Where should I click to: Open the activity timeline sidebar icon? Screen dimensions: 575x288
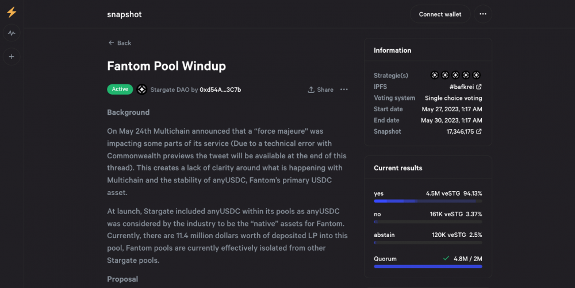11,33
